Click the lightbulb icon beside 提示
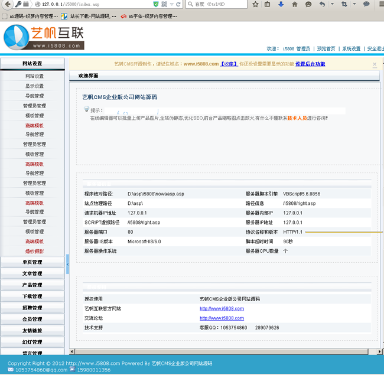 click(x=86, y=109)
